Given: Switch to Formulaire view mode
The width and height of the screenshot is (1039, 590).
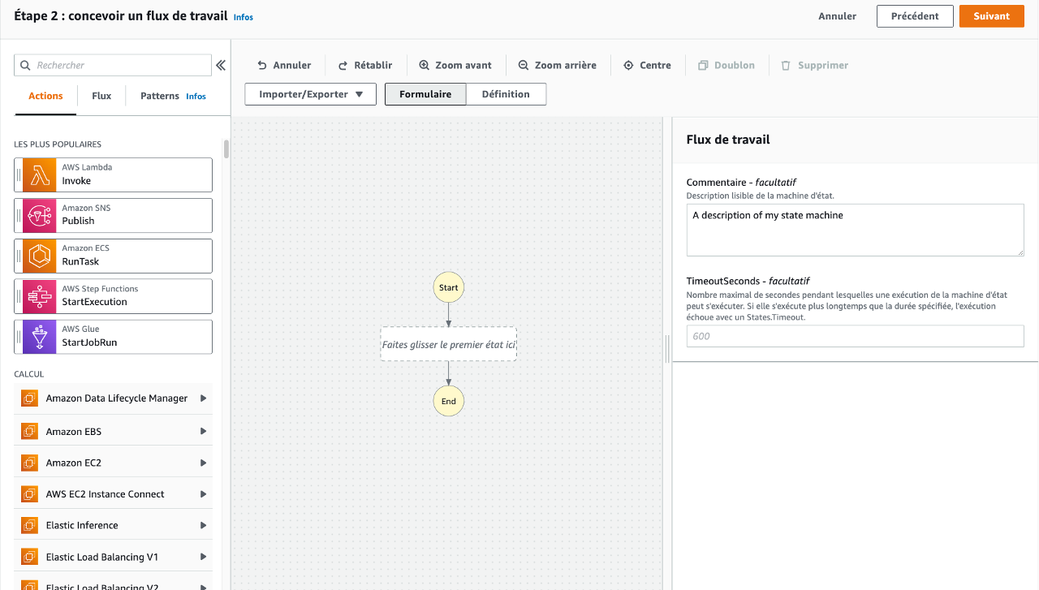Looking at the screenshot, I should coord(425,94).
